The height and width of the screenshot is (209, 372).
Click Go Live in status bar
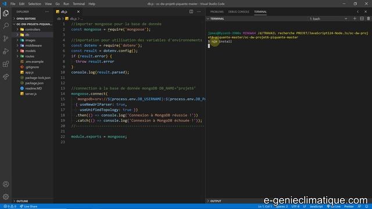[334, 207]
